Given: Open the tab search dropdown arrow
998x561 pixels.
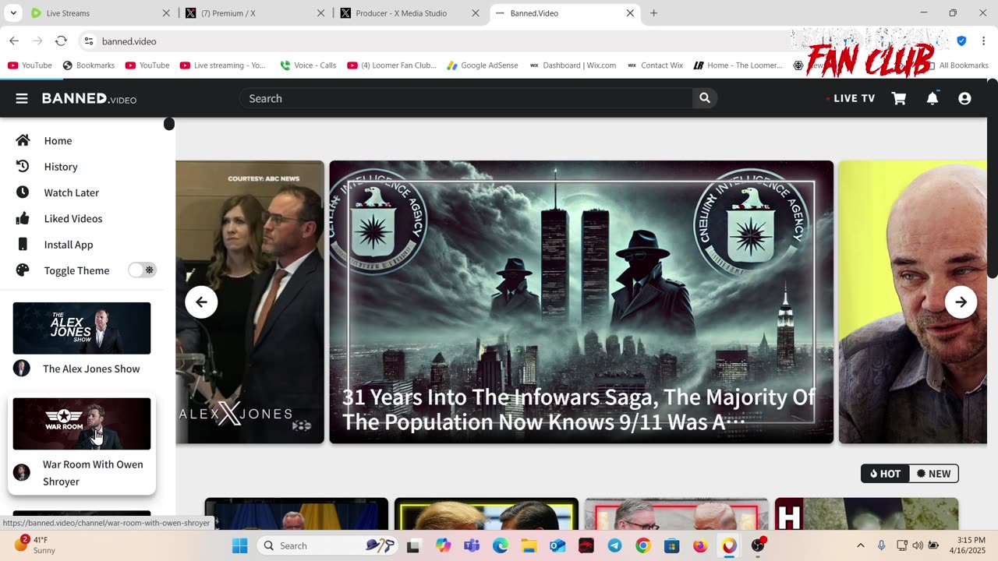Looking at the screenshot, I should (13, 13).
